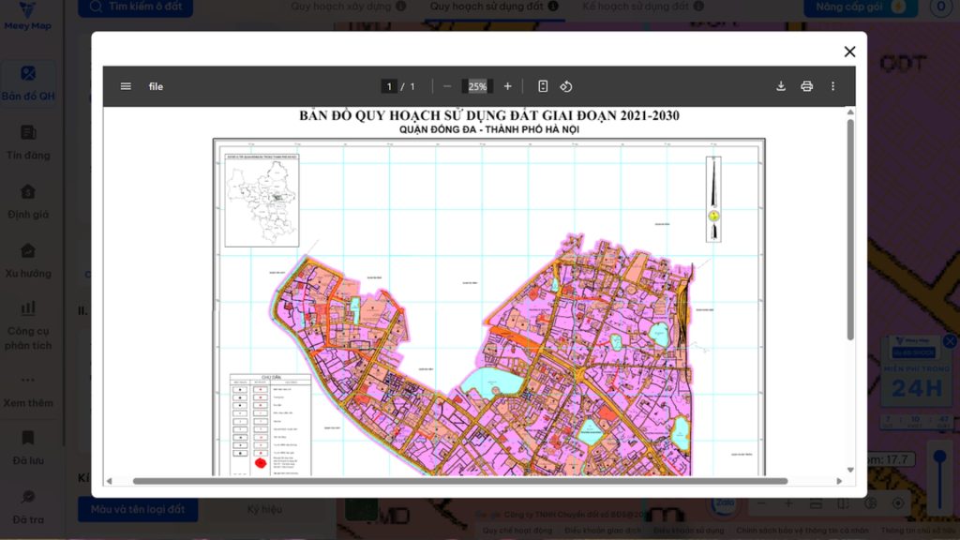Screen dimensions: 960x540
Task: Click the Nâng cấp gói button
Action: click(855, 7)
